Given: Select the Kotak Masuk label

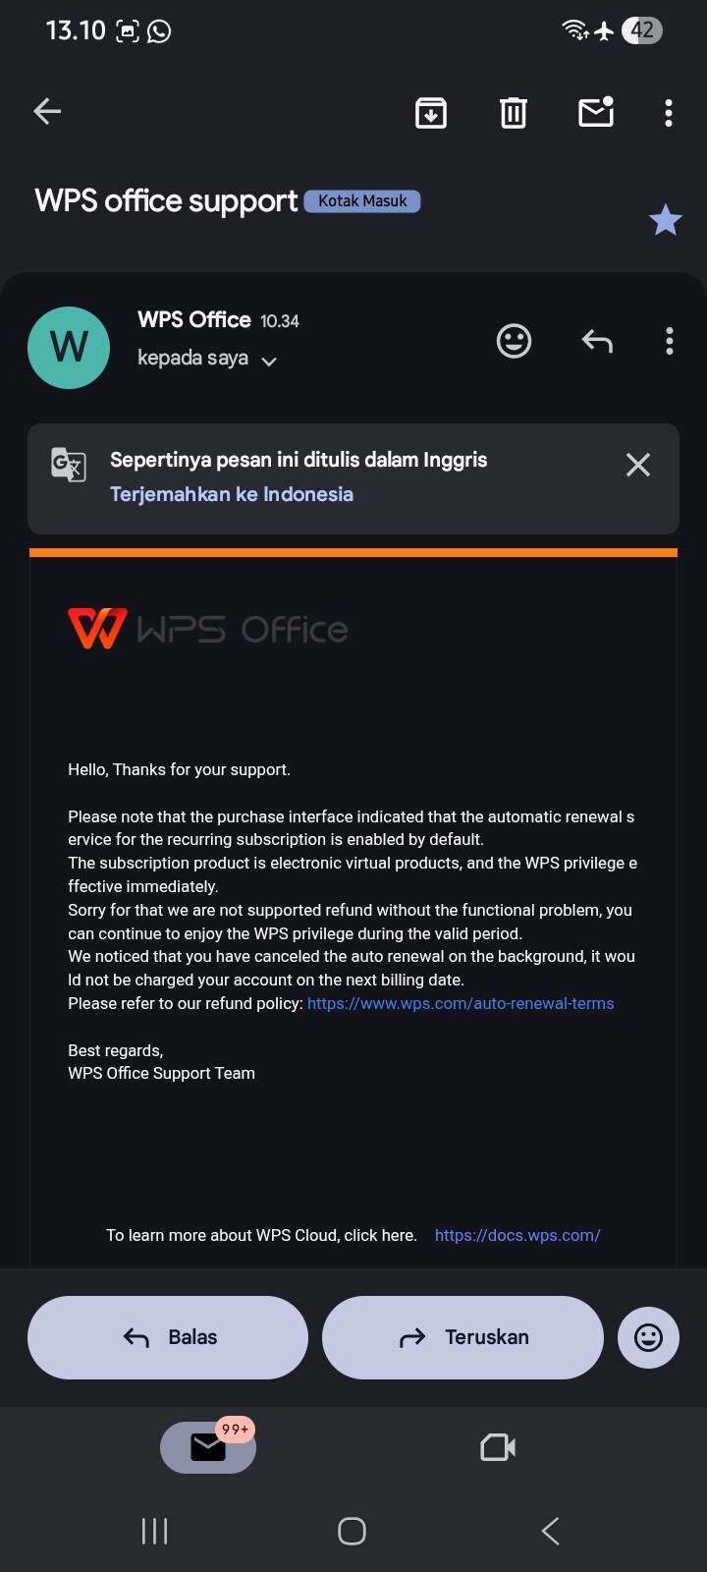Looking at the screenshot, I should (362, 200).
